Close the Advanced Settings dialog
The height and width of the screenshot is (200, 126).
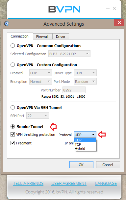(119, 23)
